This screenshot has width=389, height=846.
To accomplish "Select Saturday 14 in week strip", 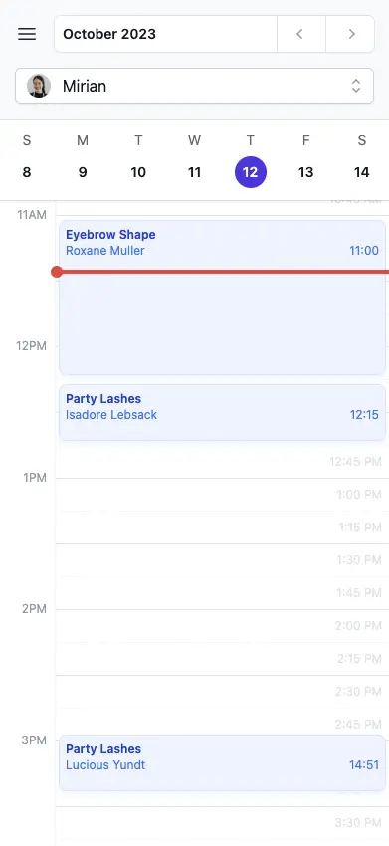I will [x=361, y=172].
